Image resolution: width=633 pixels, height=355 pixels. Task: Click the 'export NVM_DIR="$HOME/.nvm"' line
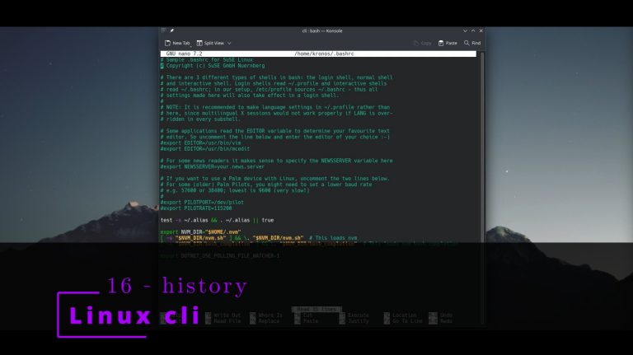200,232
